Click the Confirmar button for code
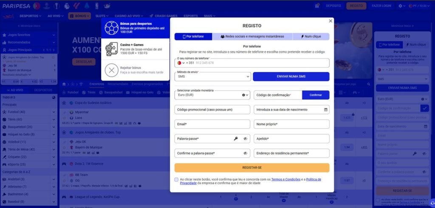 pos(316,95)
